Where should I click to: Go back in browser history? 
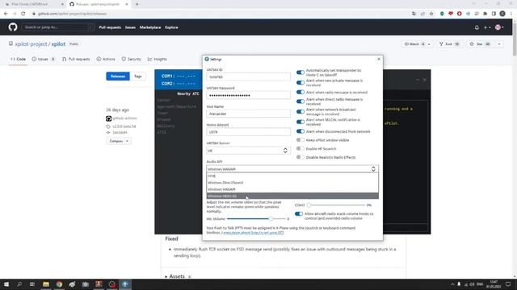6,14
